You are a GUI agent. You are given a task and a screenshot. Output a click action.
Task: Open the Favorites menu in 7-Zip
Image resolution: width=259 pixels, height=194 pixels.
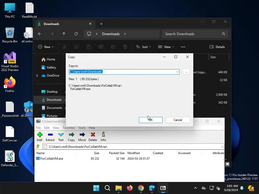click(x=69, y=128)
